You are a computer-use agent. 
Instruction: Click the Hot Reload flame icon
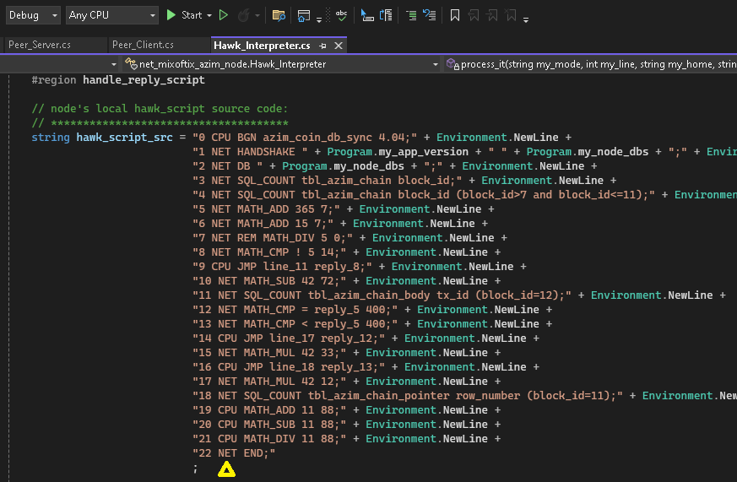tap(243, 15)
